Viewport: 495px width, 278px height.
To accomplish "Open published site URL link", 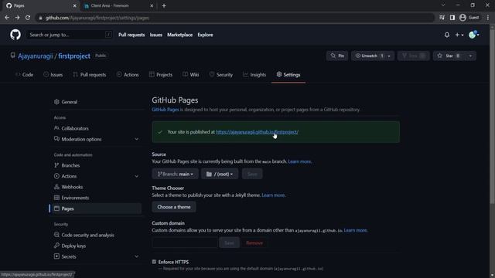I will tap(257, 132).
